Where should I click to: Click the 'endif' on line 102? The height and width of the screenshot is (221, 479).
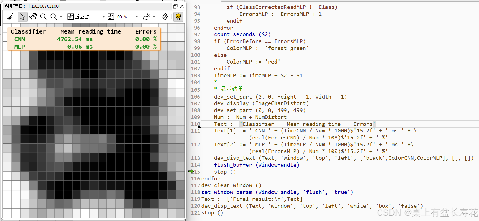pos(222,69)
